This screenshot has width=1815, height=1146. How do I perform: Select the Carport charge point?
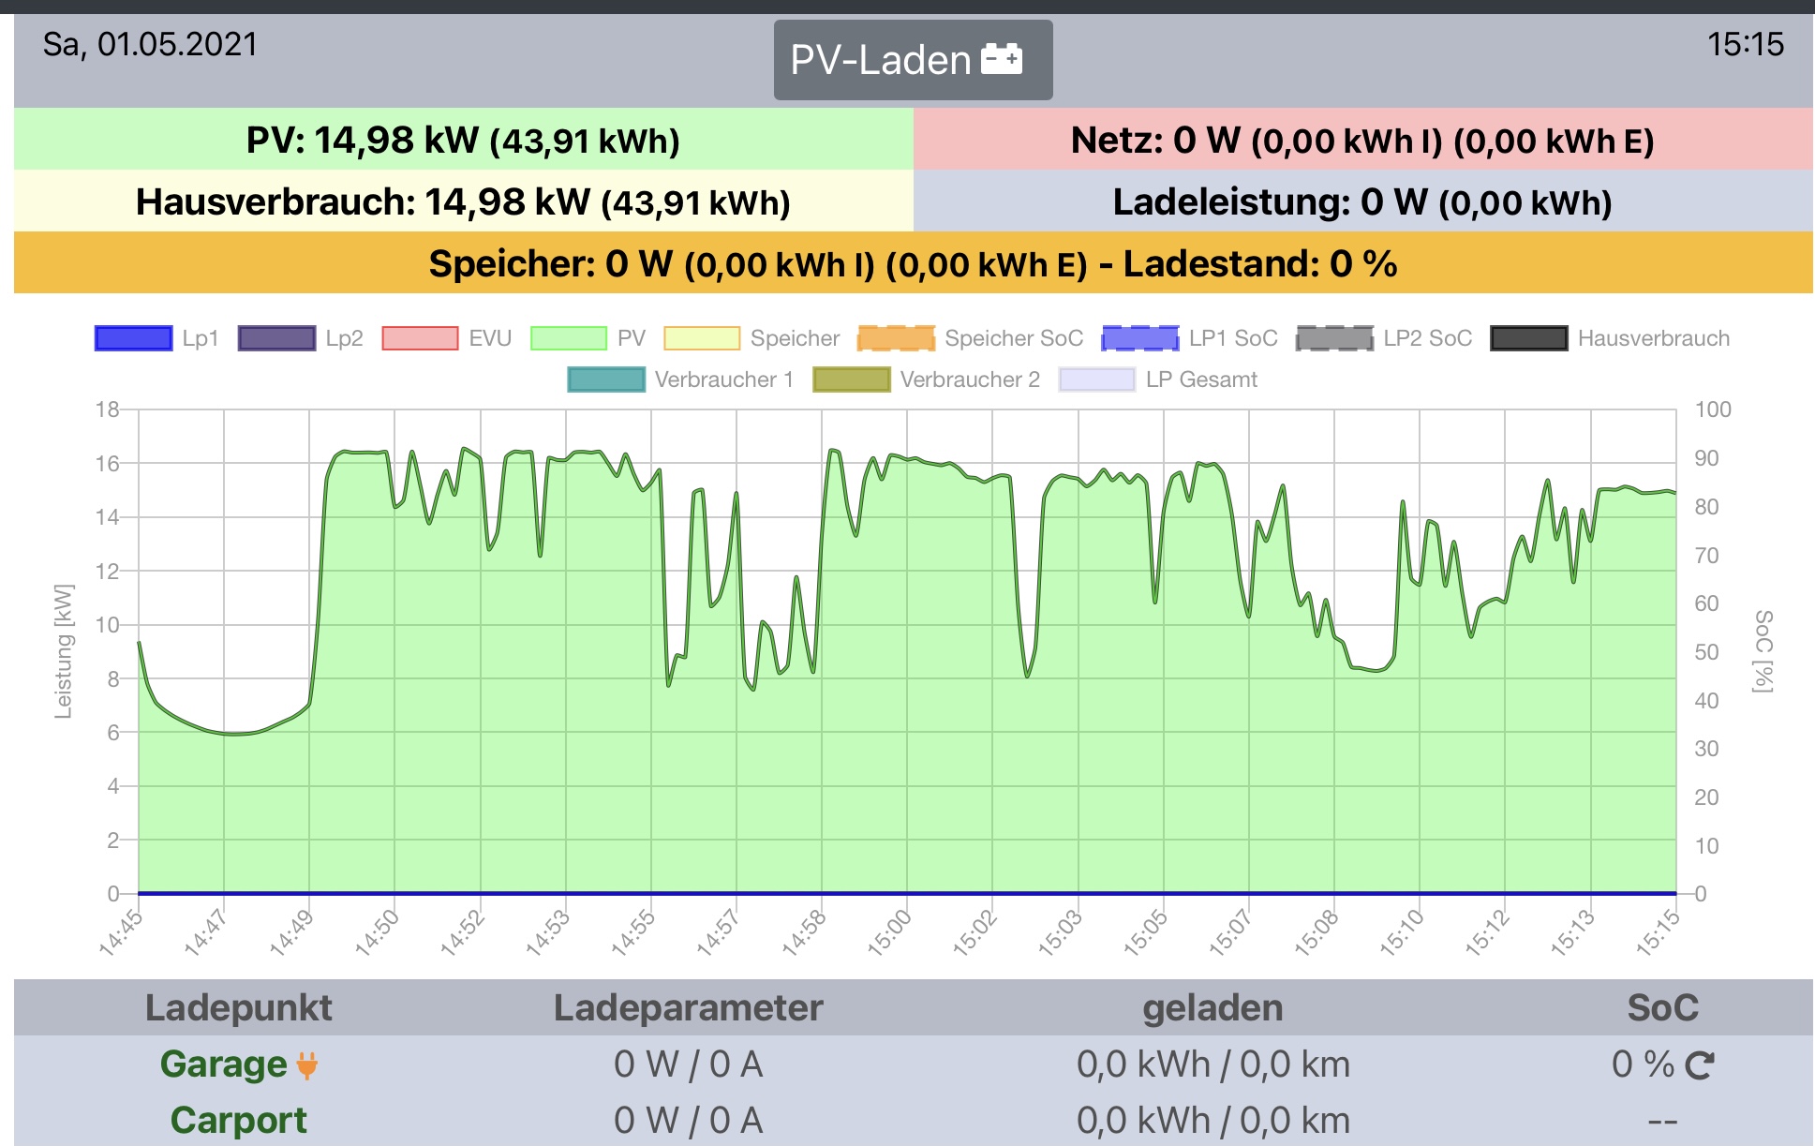[x=238, y=1121]
